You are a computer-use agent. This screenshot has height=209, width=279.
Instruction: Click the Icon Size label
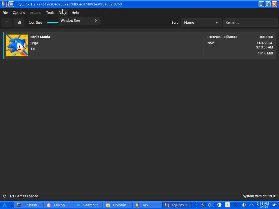pos(35,23)
